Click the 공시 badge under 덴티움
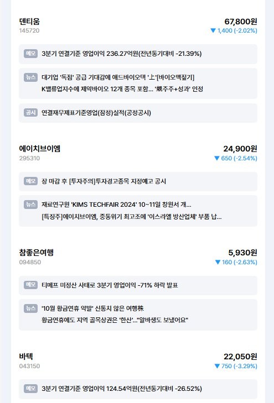This screenshot has height=403, width=274. coord(30,113)
